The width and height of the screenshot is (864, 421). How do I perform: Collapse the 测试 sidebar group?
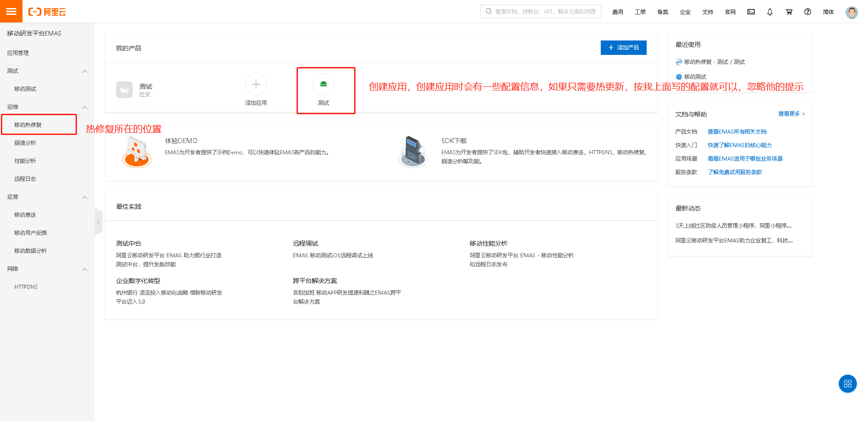tap(85, 71)
